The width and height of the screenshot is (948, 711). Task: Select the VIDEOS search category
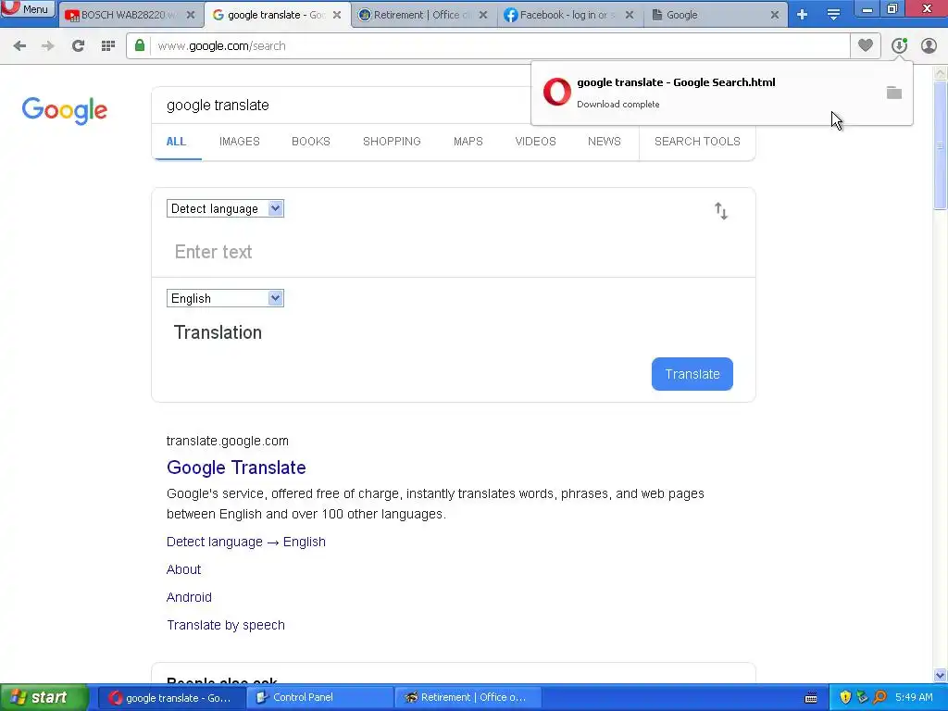(536, 142)
